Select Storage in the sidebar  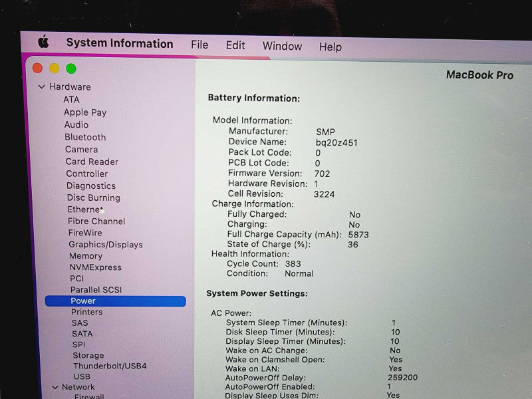(88, 355)
